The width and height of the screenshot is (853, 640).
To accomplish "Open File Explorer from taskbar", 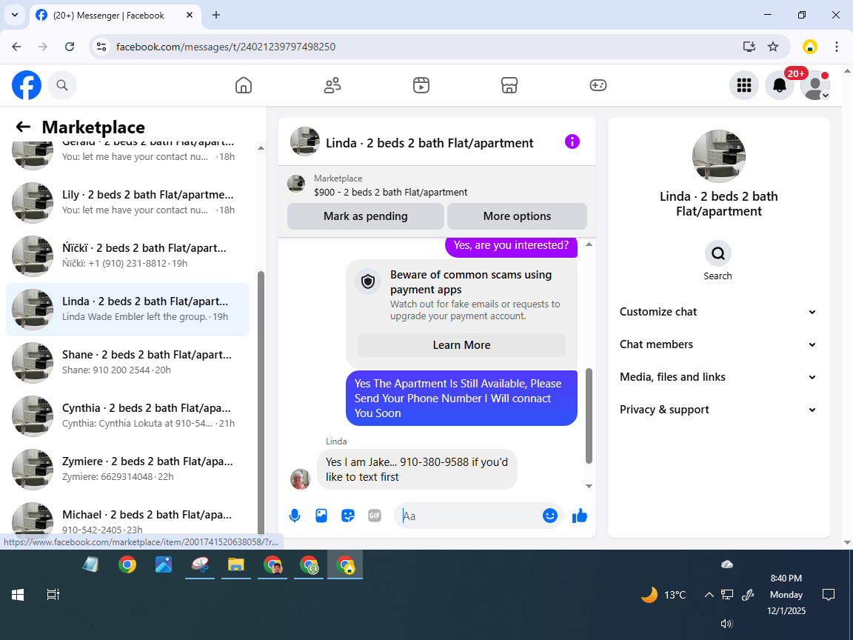I will [x=236, y=565].
